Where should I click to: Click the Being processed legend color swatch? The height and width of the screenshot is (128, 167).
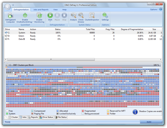(x=83, y=114)
